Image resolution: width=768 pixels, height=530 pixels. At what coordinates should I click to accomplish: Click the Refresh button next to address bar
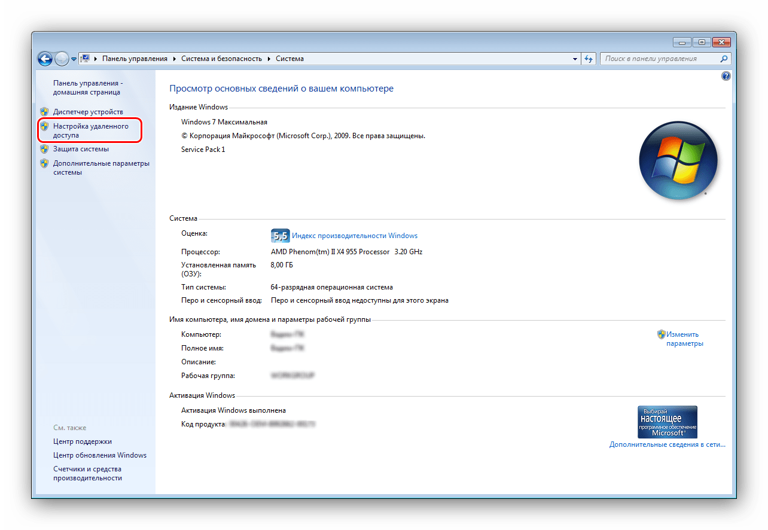click(589, 59)
